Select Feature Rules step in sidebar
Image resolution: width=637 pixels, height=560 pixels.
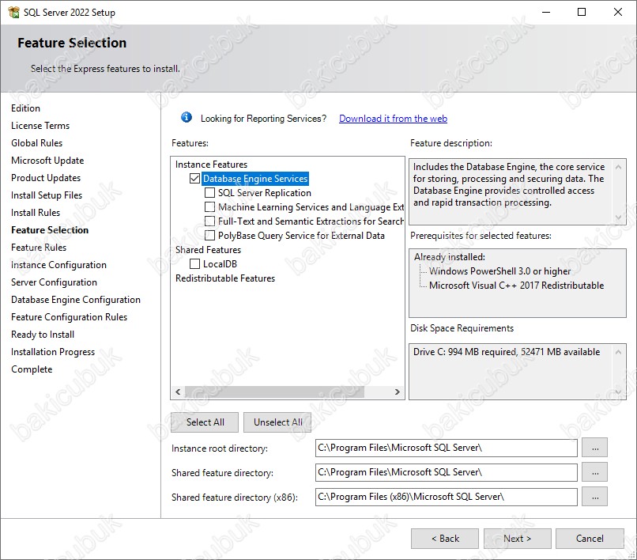pos(39,248)
